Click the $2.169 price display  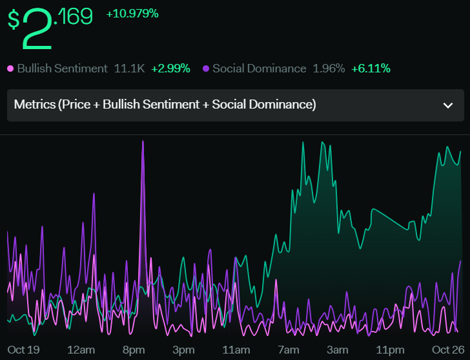tap(50, 28)
